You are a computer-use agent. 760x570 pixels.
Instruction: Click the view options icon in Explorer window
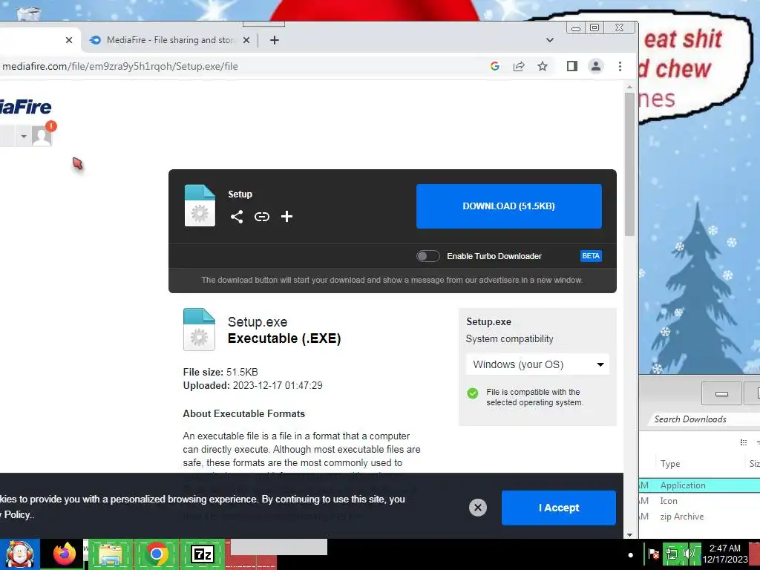744,442
